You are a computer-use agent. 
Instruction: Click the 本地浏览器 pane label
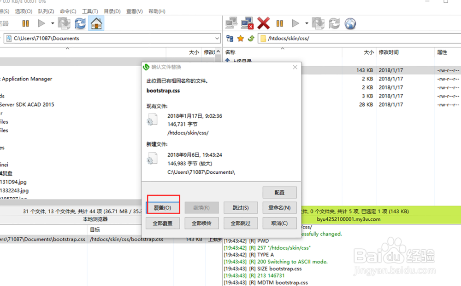pos(95,219)
